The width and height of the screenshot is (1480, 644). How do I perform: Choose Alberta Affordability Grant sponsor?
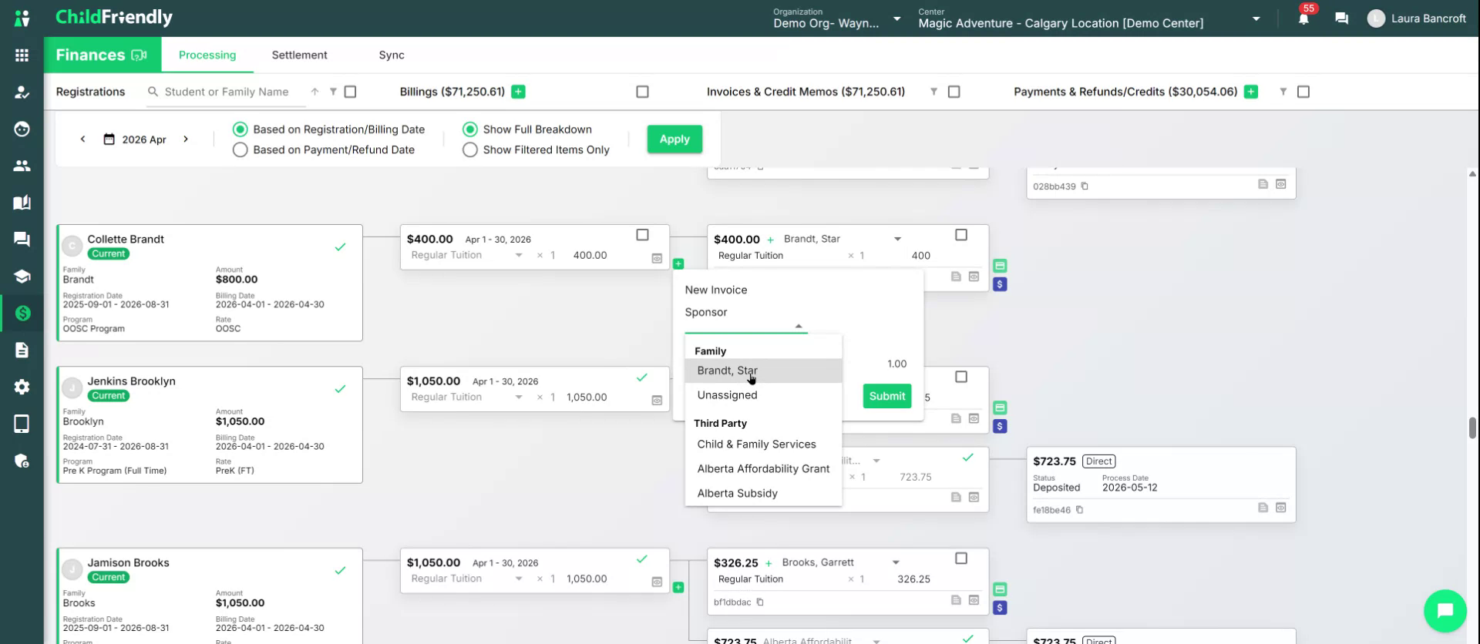point(763,469)
